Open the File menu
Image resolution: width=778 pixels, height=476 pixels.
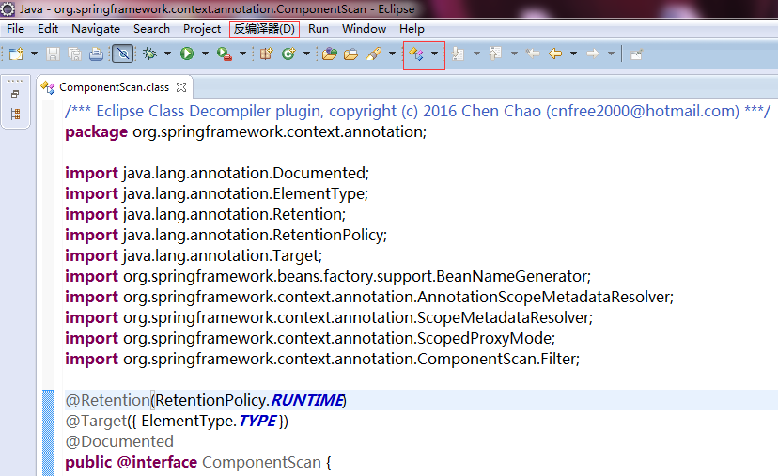pos(15,29)
